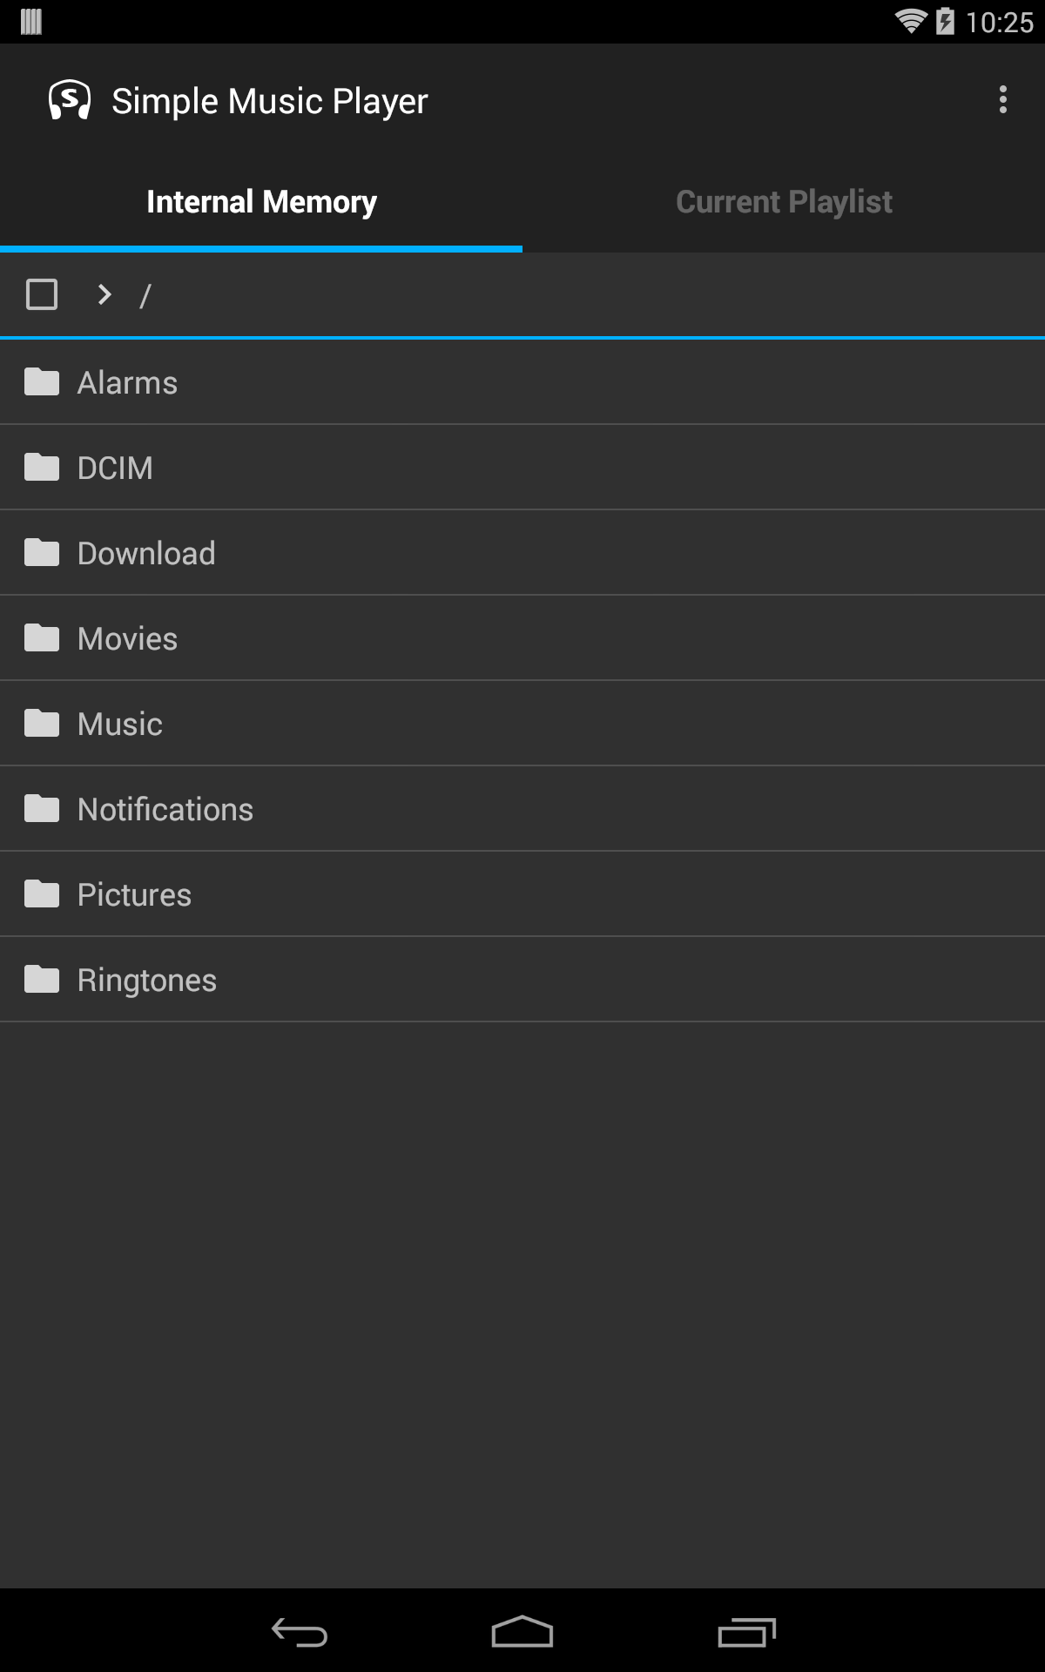Click the Notifications folder icon
This screenshot has height=1672, width=1045.
[x=42, y=808]
